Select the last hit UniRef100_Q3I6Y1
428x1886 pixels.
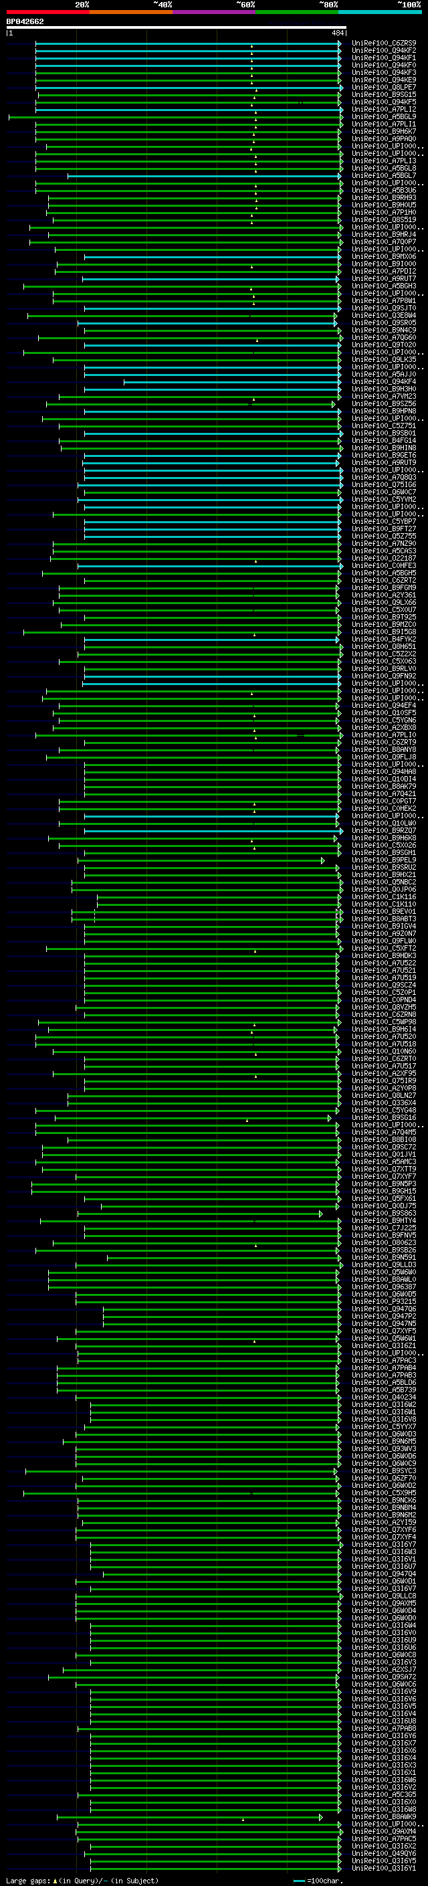coord(383,1869)
